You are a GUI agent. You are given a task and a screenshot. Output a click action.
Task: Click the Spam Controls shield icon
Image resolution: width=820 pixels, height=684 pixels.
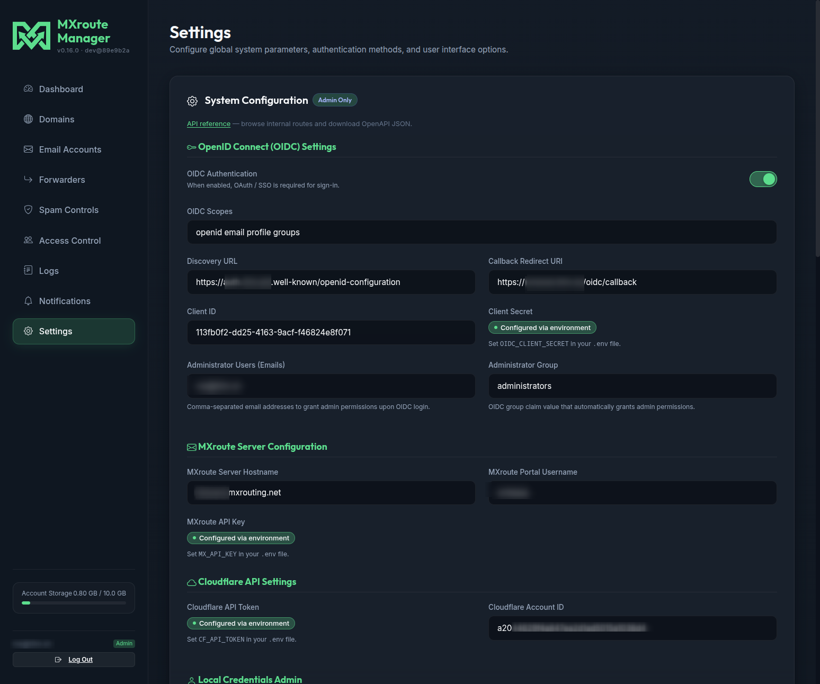28,209
